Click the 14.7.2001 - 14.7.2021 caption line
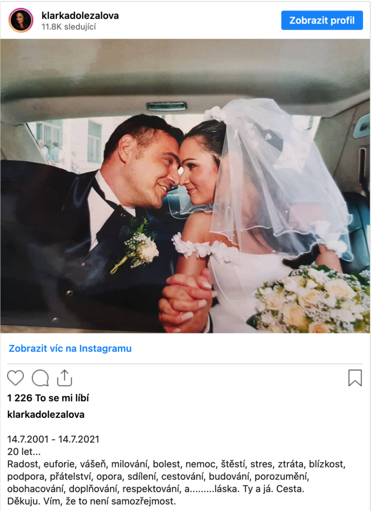The width and height of the screenshot is (373, 511). (53, 439)
